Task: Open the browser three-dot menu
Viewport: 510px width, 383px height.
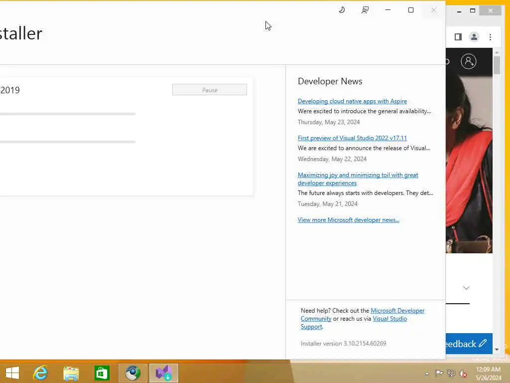Action: tap(490, 37)
